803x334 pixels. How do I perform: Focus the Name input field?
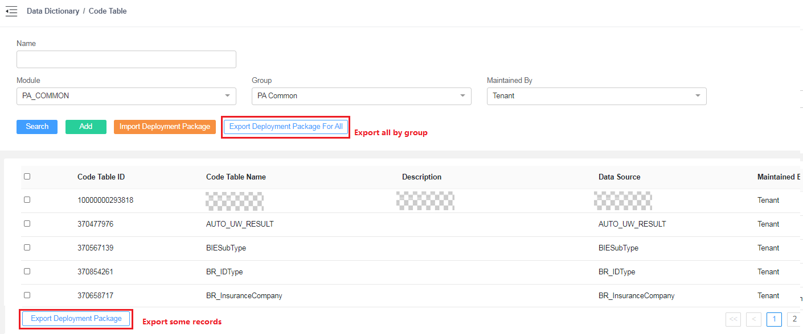point(126,60)
